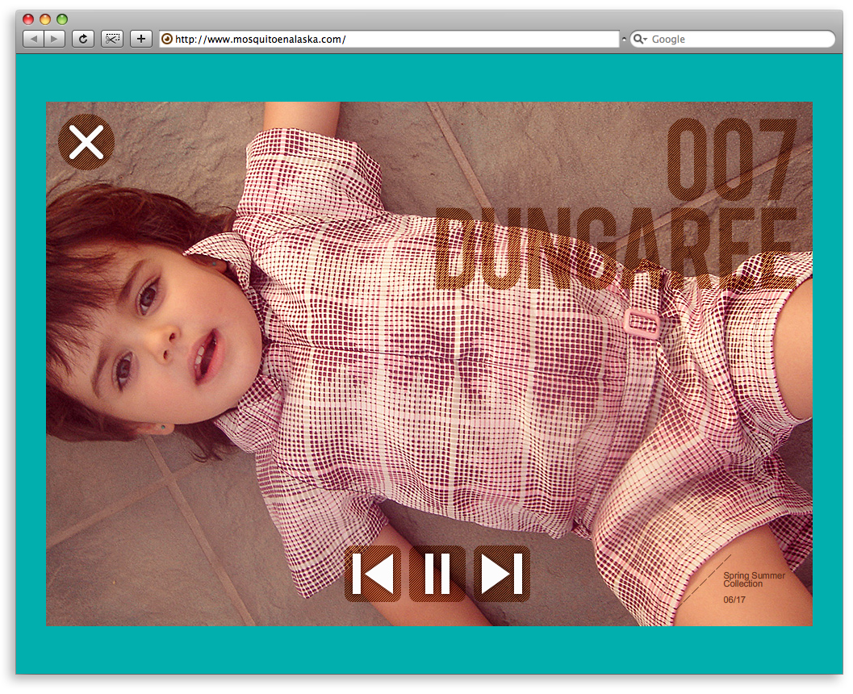The width and height of the screenshot is (853, 694).
Task: Click the 007 number heading
Action: pyautogui.click(x=731, y=160)
